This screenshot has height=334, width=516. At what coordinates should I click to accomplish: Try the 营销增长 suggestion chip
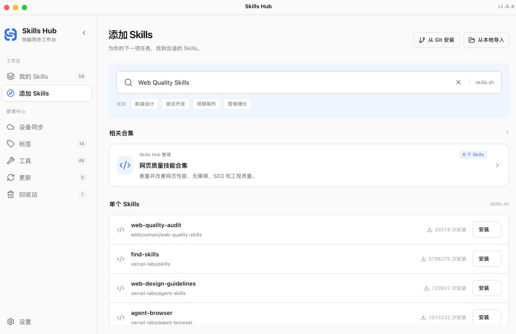click(237, 104)
